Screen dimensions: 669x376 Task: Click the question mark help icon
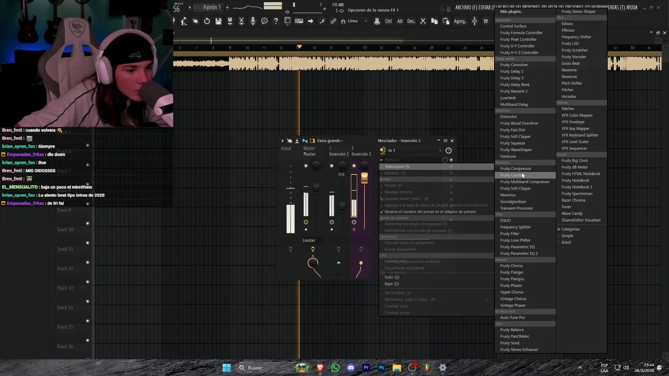pos(276,21)
